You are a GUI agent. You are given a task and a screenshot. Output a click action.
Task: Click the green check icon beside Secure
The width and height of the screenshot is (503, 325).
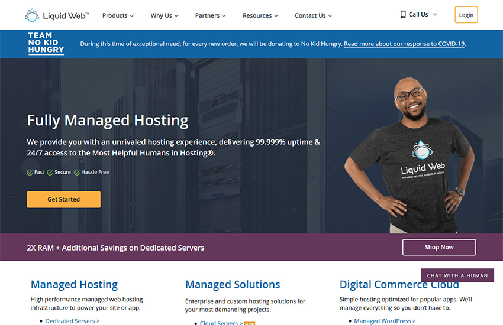[x=50, y=173]
